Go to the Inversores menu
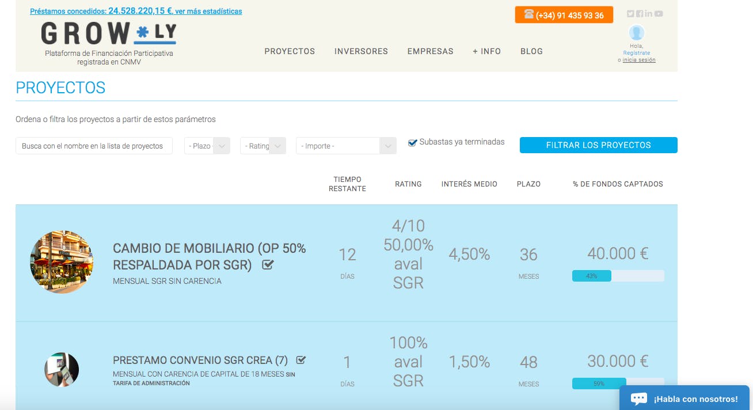Screen dimensions: 753x410 click(361, 51)
